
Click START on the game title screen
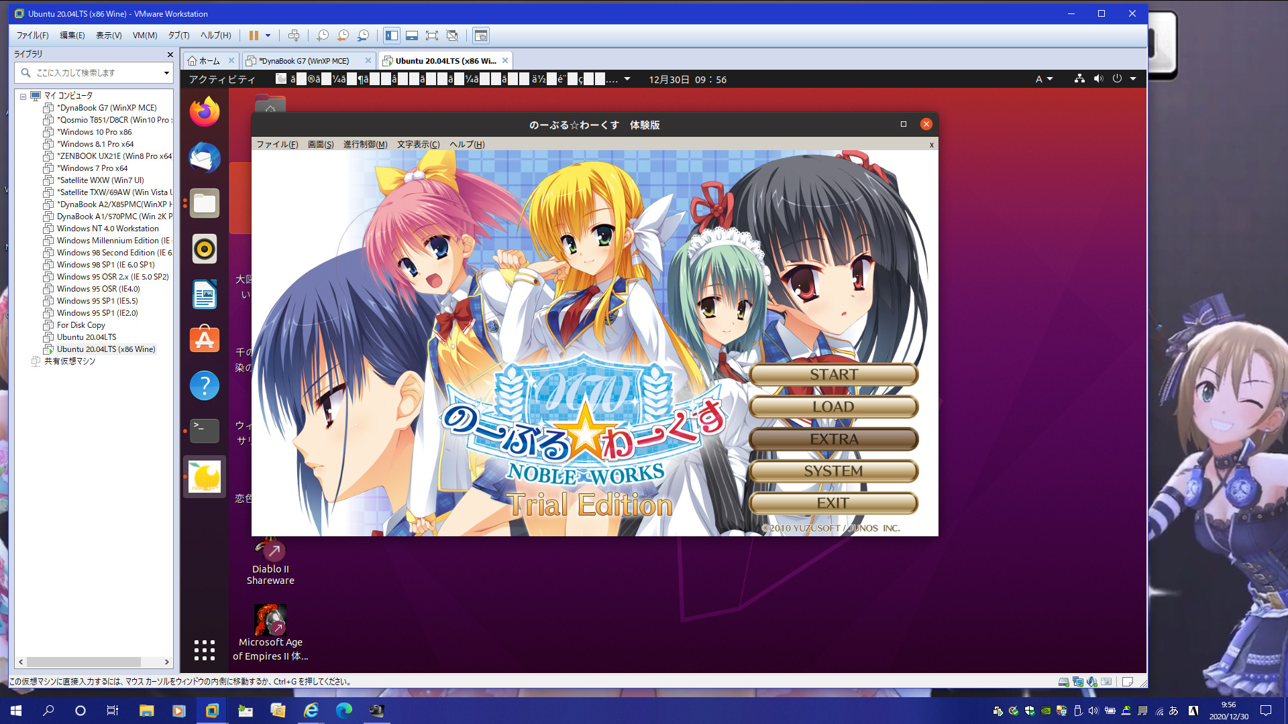click(x=833, y=375)
